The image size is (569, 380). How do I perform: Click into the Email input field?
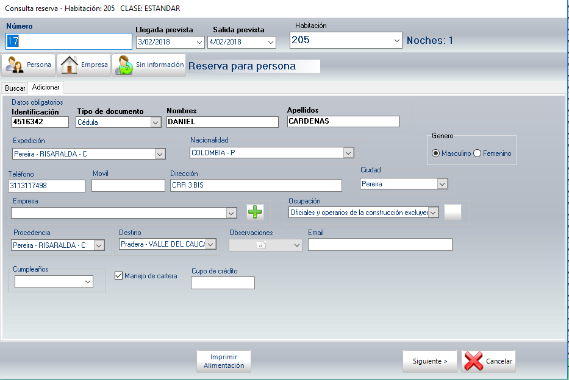(x=380, y=244)
